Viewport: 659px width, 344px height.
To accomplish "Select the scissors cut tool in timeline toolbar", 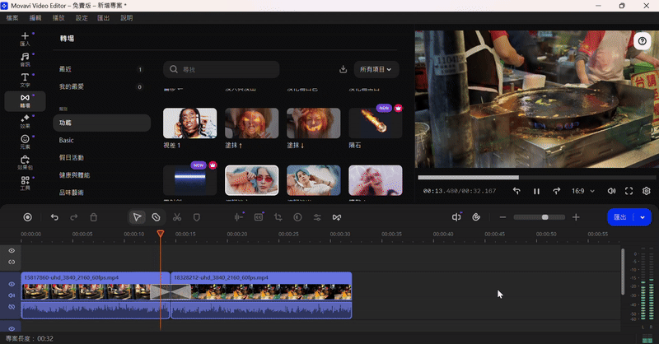I will click(x=176, y=217).
